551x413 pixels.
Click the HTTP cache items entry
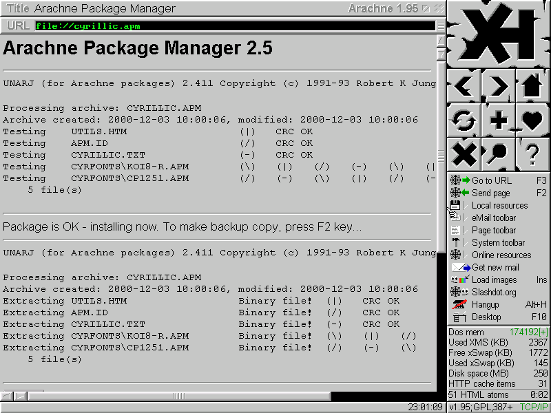coord(498,383)
